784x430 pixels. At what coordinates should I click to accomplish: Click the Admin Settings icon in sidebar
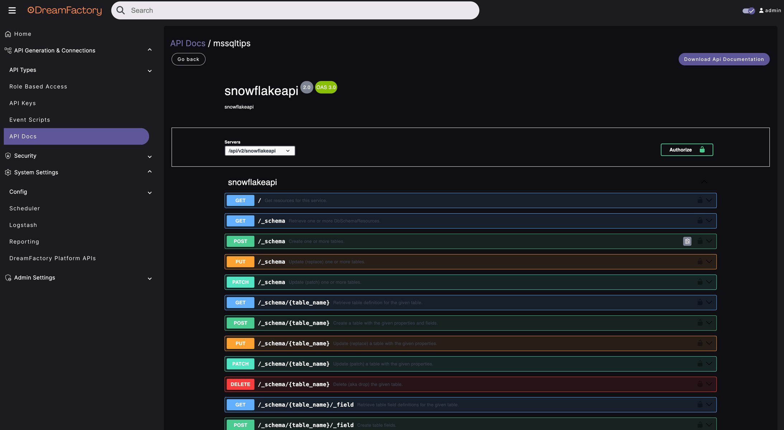click(x=8, y=277)
